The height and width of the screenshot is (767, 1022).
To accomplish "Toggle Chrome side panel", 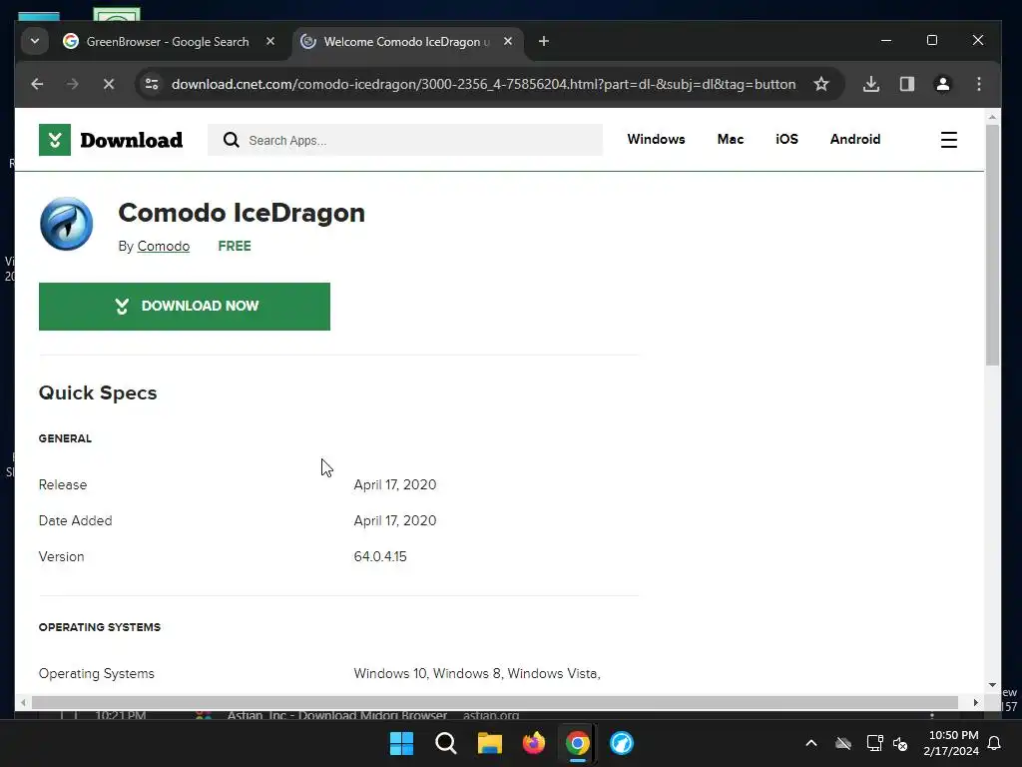I will pos(906,84).
